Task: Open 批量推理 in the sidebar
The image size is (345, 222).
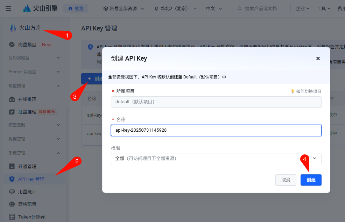Action: click(27, 112)
